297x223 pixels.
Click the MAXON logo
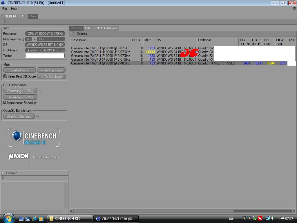point(18,156)
